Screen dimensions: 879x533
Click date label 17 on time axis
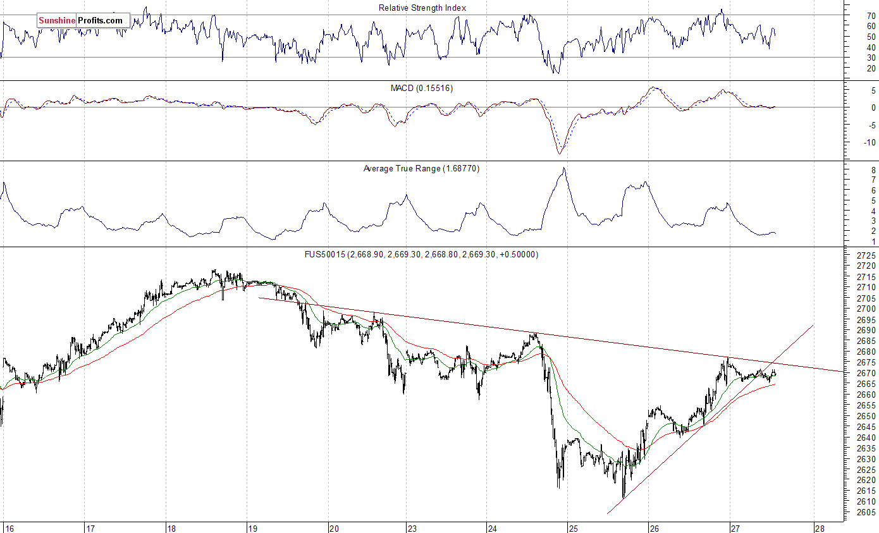coord(90,528)
